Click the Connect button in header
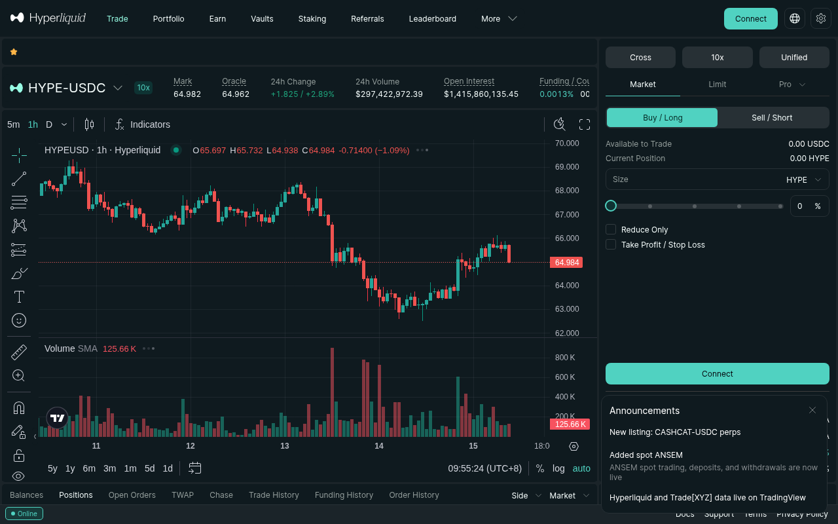The image size is (838, 524). [x=750, y=18]
